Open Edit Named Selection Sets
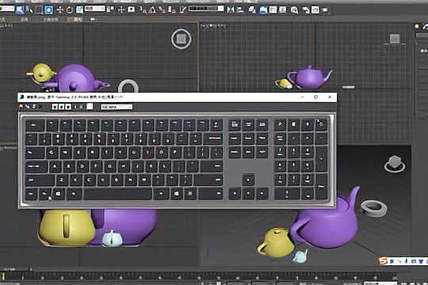 182,9
